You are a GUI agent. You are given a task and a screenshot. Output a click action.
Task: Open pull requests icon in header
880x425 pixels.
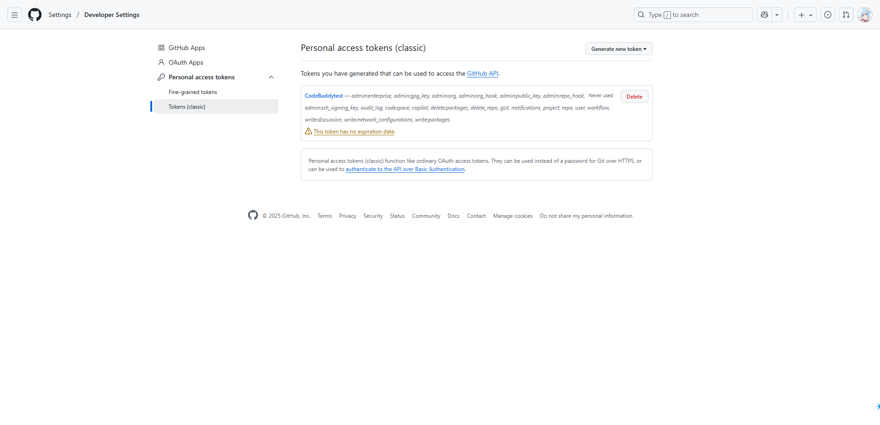pyautogui.click(x=846, y=15)
